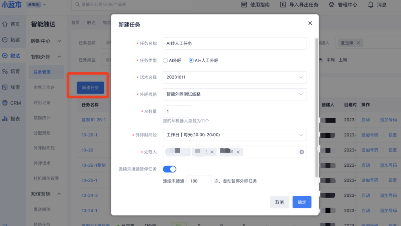The image size is (401, 226).
Task: Click the dialog's vertical scrollbar
Action: (316, 105)
